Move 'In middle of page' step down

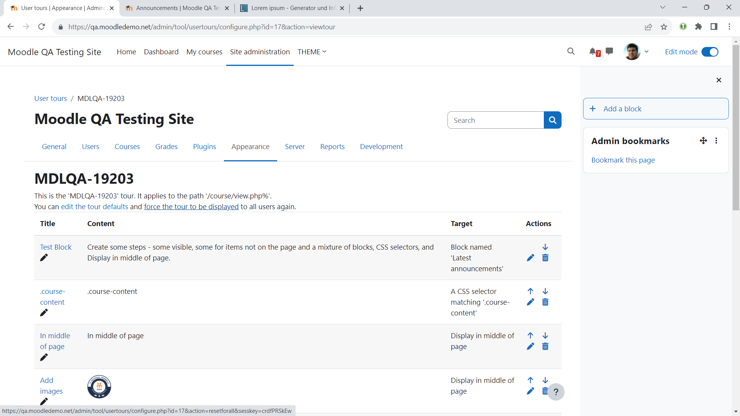click(545, 335)
